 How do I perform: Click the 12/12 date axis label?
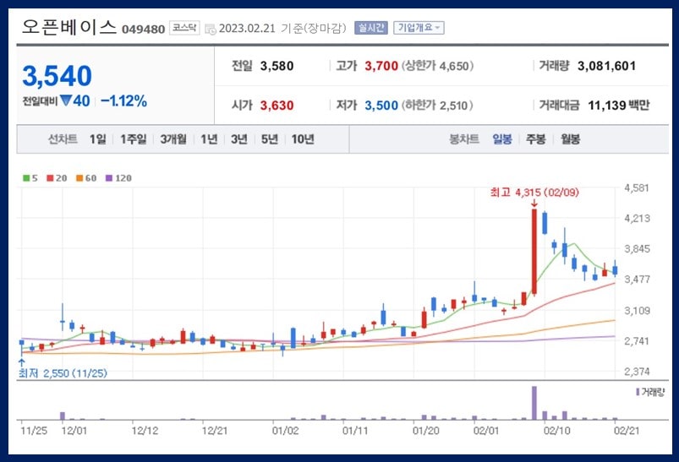pos(145,431)
